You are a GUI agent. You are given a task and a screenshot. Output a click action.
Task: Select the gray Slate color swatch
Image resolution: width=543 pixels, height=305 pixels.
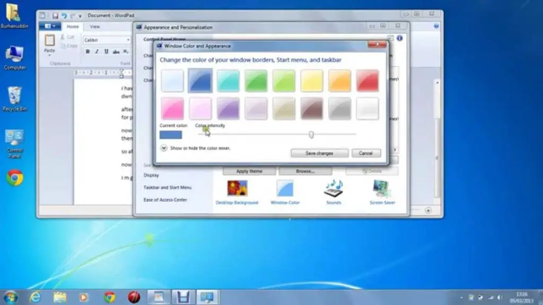[x=339, y=109]
